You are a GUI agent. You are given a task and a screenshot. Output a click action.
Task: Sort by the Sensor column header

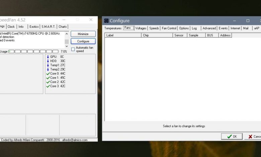coord(180,35)
